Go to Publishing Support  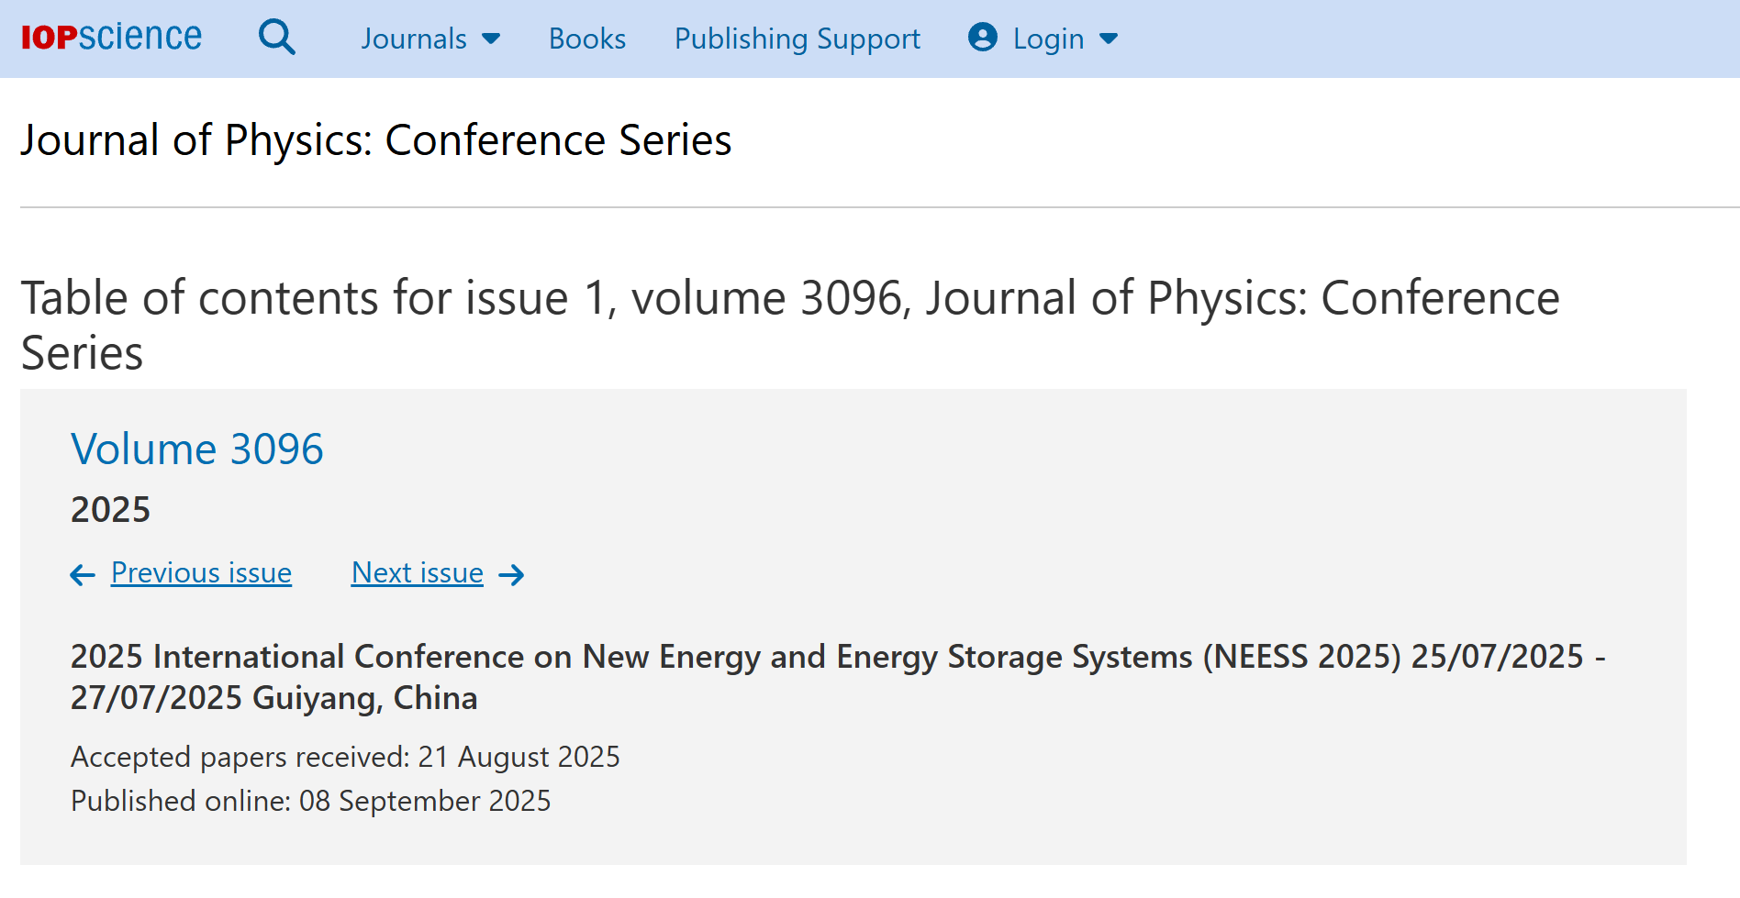click(797, 39)
